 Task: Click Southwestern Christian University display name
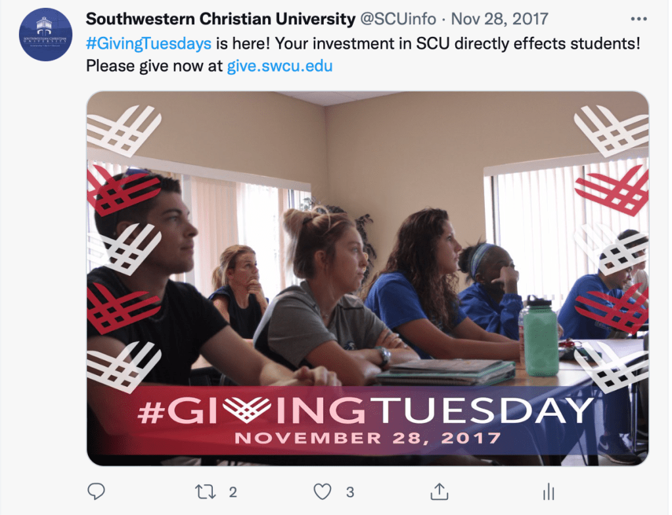point(220,19)
